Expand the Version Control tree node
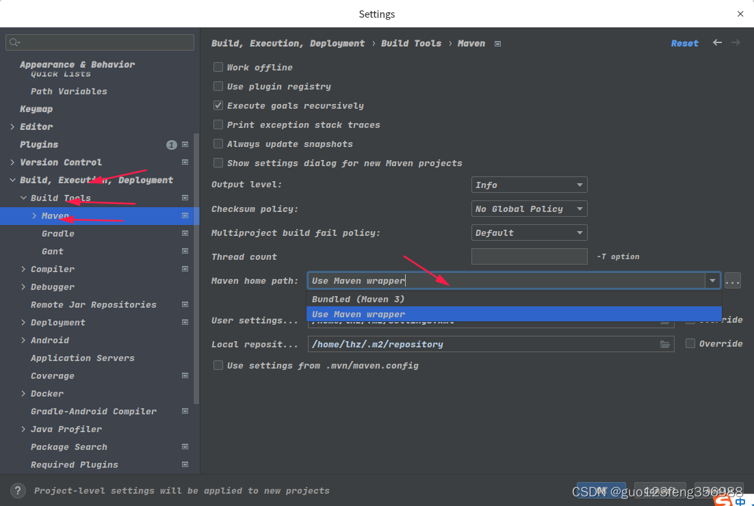 click(12, 162)
